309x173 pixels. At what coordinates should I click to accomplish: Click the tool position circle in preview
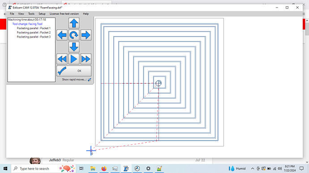pos(159,83)
